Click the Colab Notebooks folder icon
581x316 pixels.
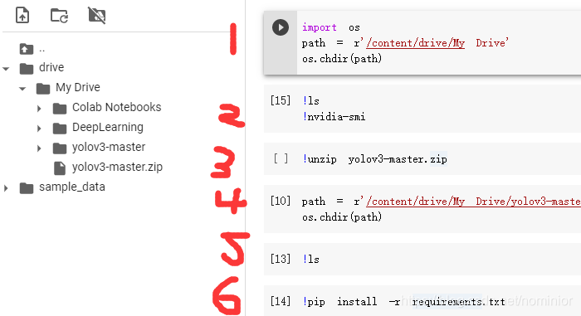coord(60,109)
